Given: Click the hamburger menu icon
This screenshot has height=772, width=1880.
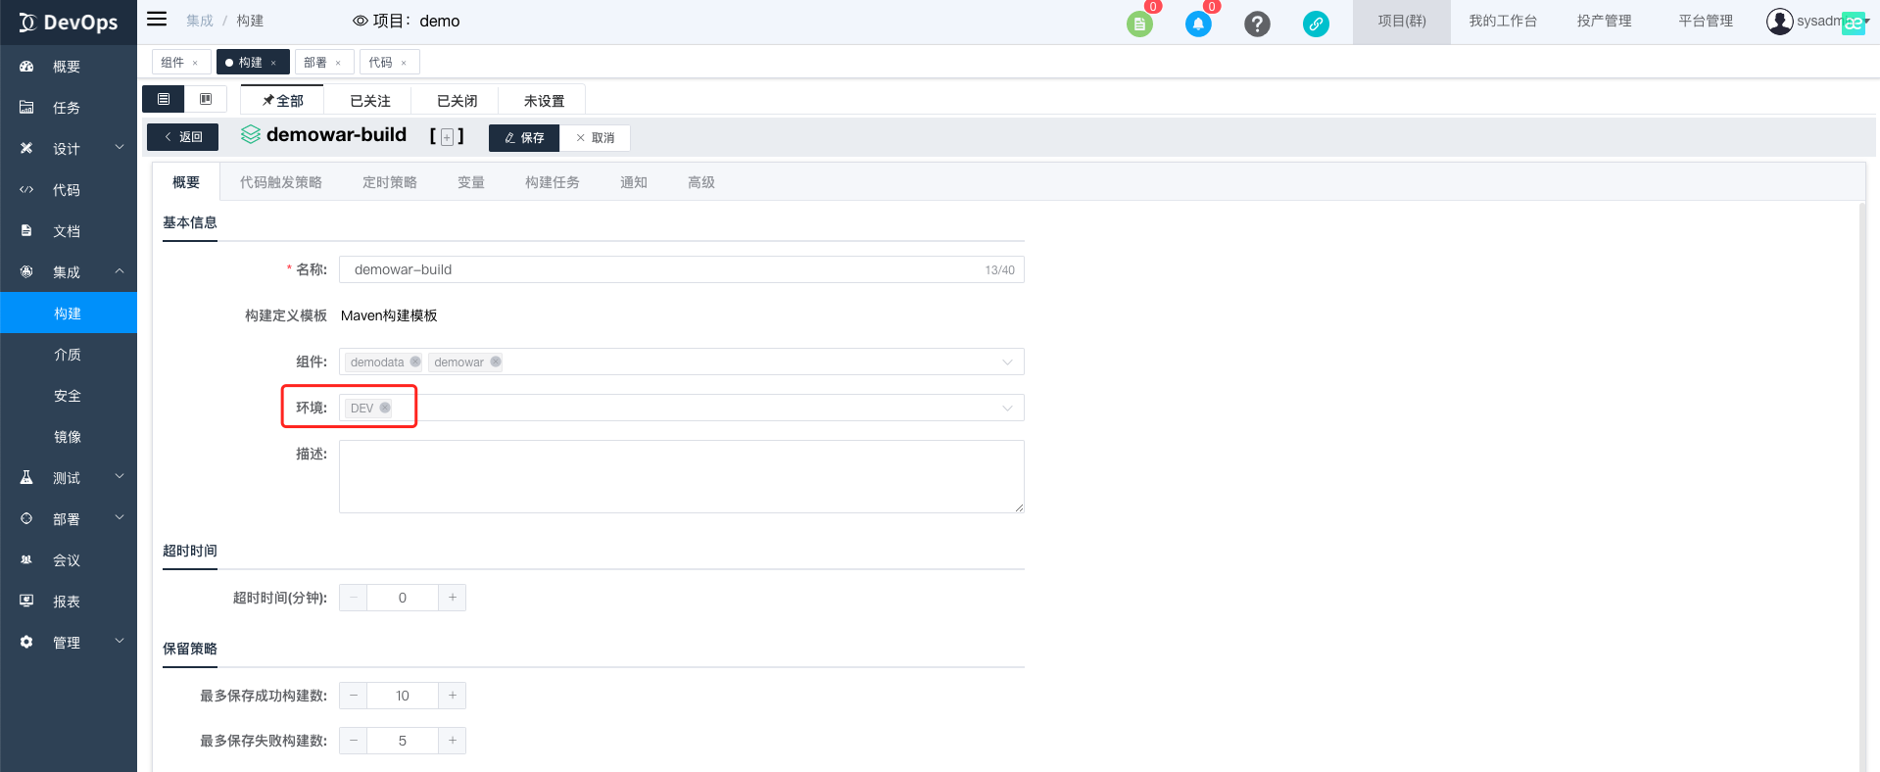Looking at the screenshot, I should (x=157, y=20).
